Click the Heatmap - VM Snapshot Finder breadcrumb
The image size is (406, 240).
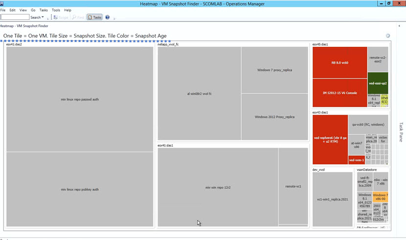pyautogui.click(x=24, y=26)
